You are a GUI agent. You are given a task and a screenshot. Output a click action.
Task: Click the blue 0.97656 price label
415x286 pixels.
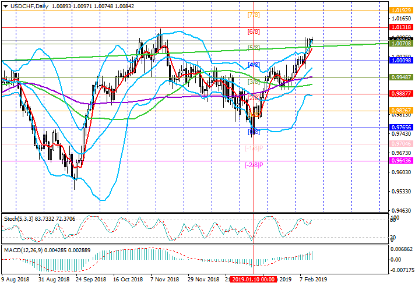coord(402,127)
